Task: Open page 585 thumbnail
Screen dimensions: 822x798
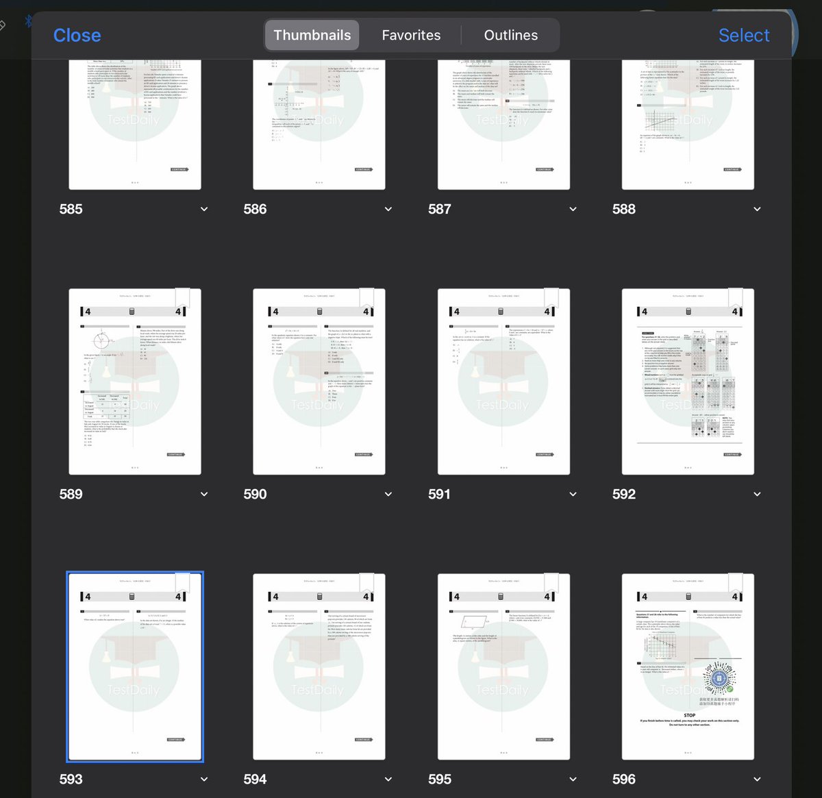Action: click(x=135, y=125)
